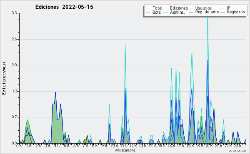250x154 pixels.
Task: Click the 4 h axis tick label
Action: 57,146
